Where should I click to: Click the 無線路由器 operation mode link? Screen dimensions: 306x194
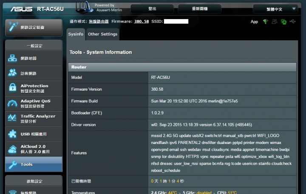click(x=99, y=22)
